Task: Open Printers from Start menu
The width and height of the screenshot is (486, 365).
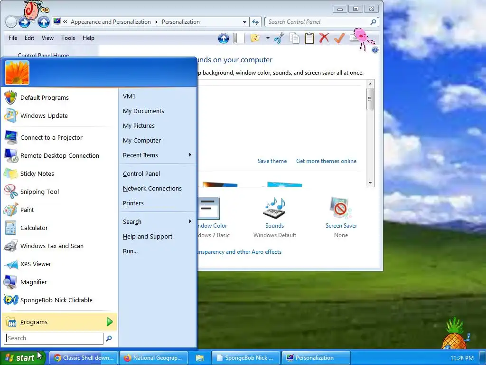Action: pos(158,203)
